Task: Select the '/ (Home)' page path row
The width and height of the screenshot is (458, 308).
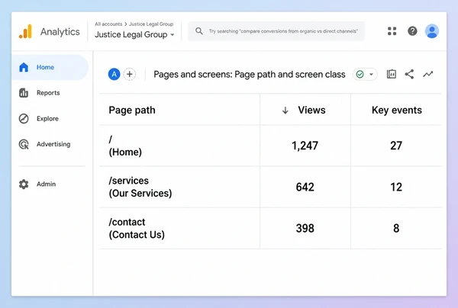Action: 270,146
